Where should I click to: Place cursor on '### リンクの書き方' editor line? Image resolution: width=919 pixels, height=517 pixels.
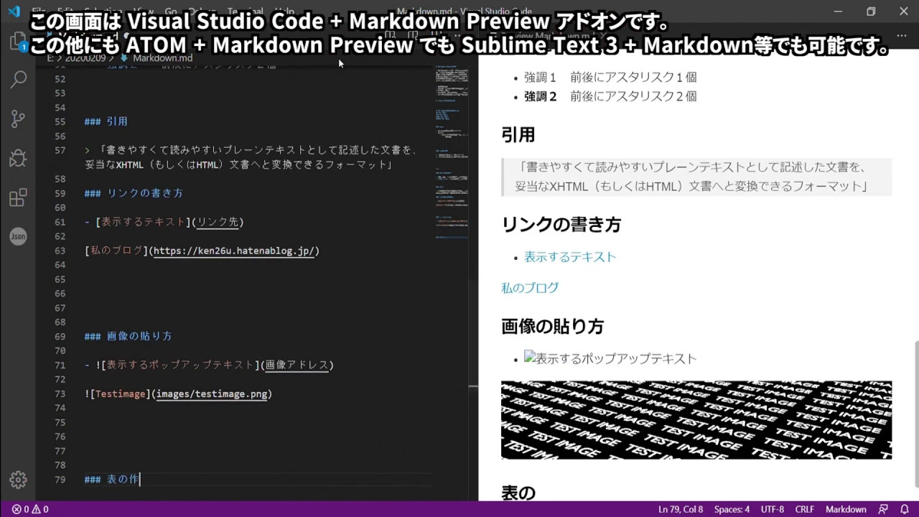click(134, 193)
